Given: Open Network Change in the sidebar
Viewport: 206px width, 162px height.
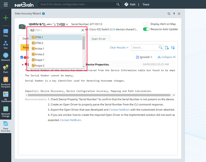Looking at the screenshot, I should pos(6,112).
